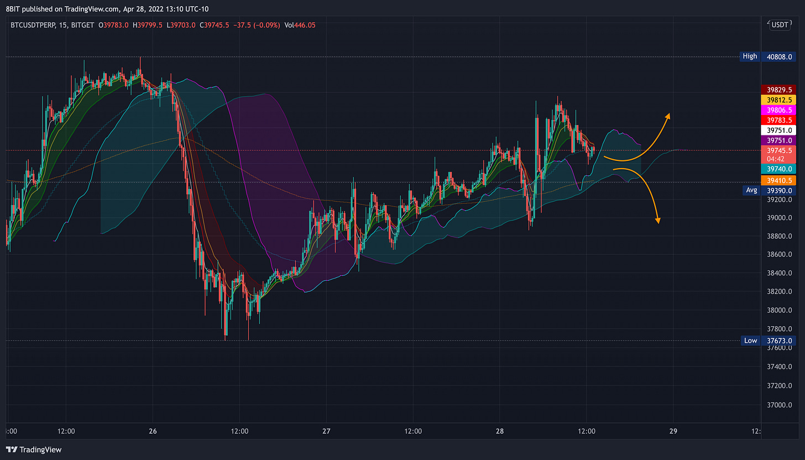Image resolution: width=805 pixels, height=460 pixels.
Task: Select the High price label 40808.0
Action: coord(778,56)
